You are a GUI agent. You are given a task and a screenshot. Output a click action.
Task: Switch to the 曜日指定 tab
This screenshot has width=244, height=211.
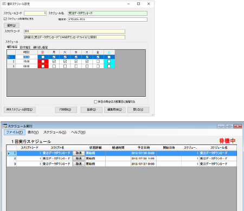tap(12, 47)
